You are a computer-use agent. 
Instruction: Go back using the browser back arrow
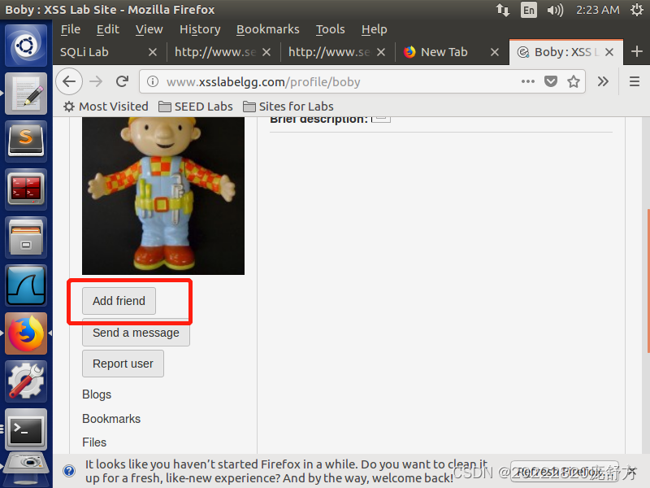click(x=69, y=82)
